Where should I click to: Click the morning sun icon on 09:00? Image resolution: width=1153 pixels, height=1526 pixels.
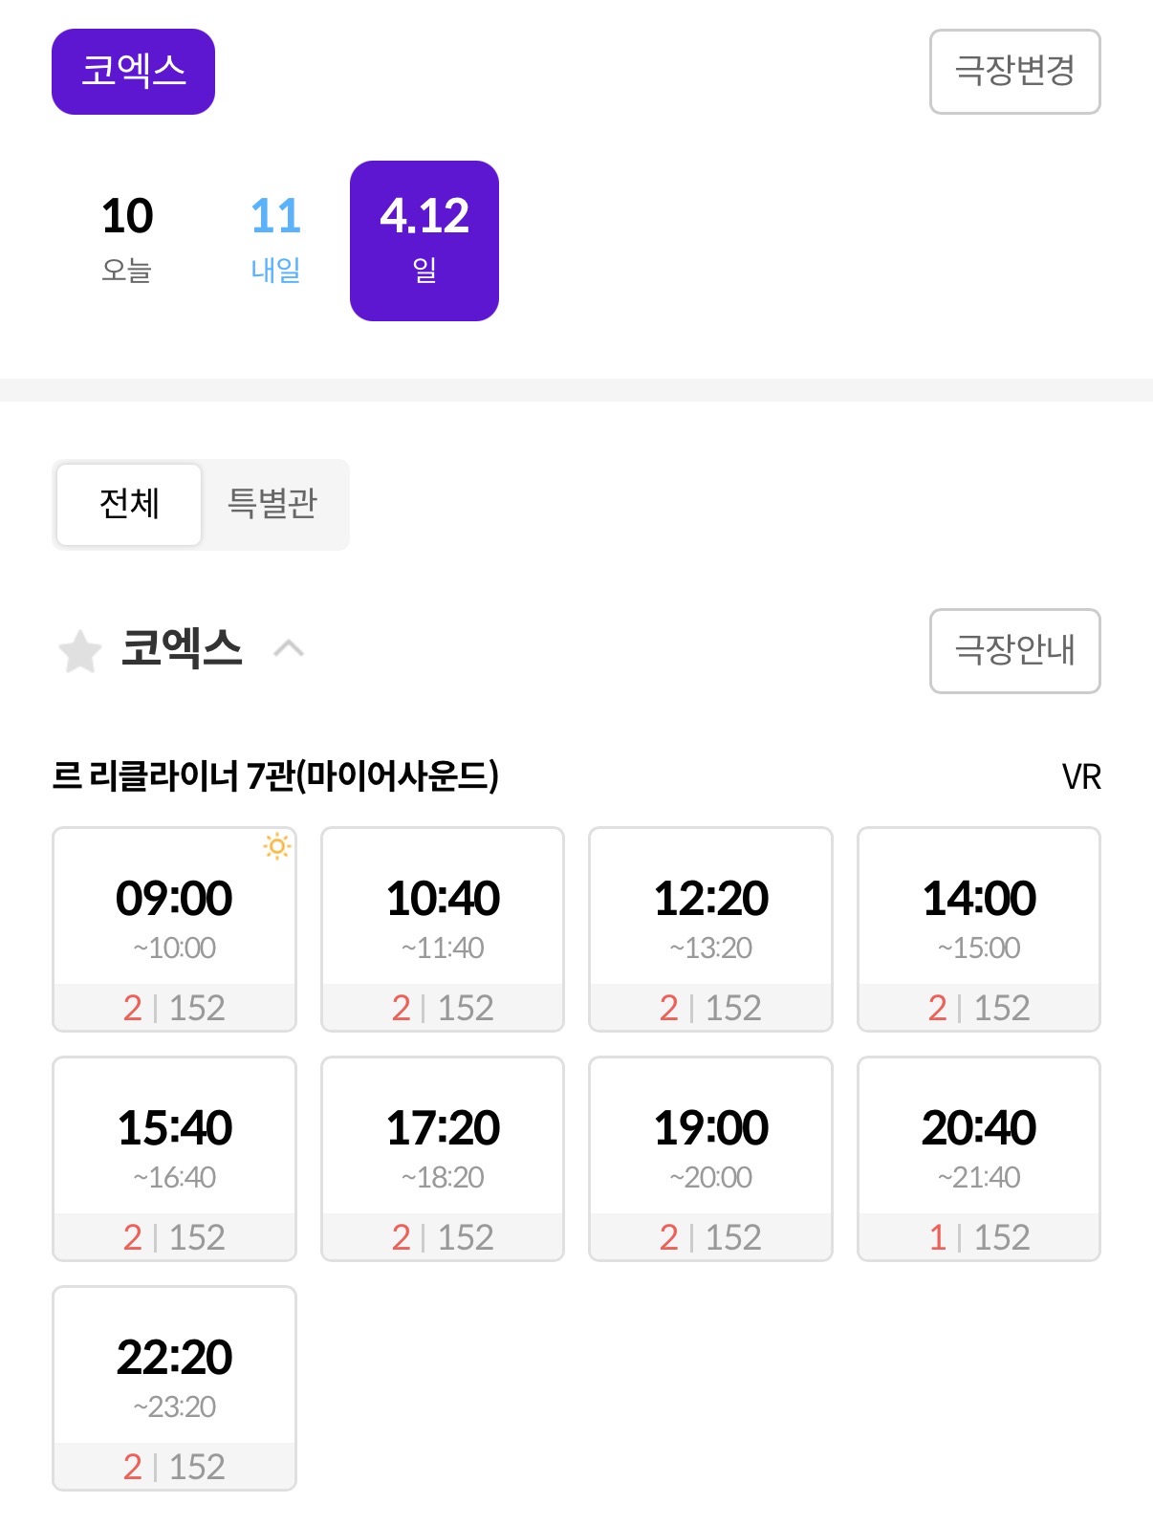point(276,846)
